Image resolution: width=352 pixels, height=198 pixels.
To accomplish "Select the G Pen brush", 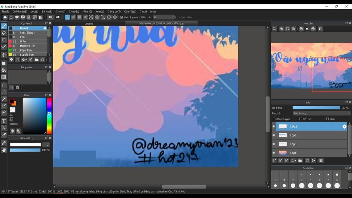I will [x=27, y=41].
